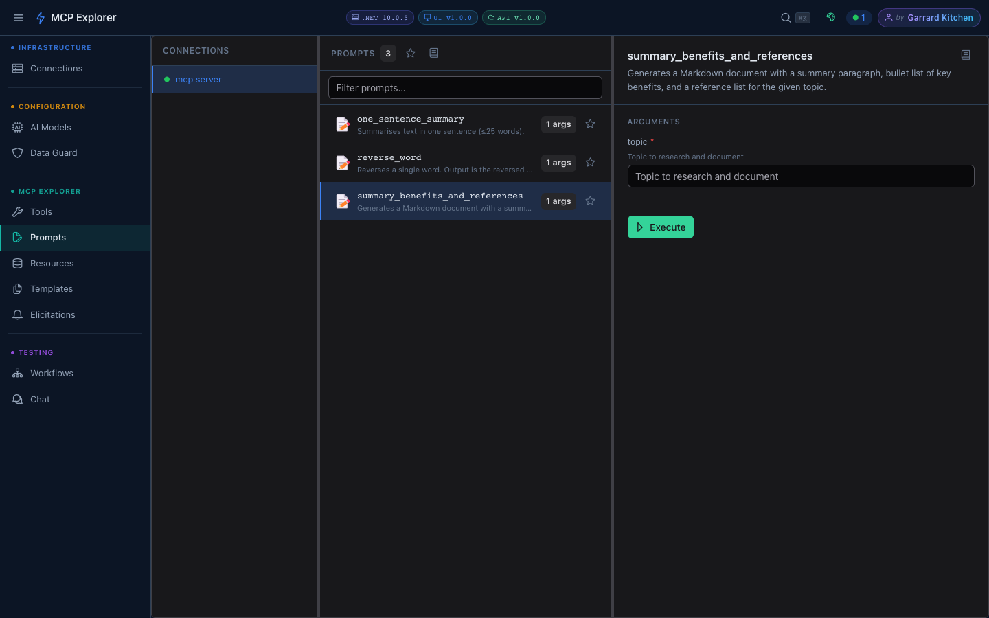Favorite the one_sentence_summary prompt
Image resolution: width=989 pixels, height=618 pixels.
click(590, 124)
